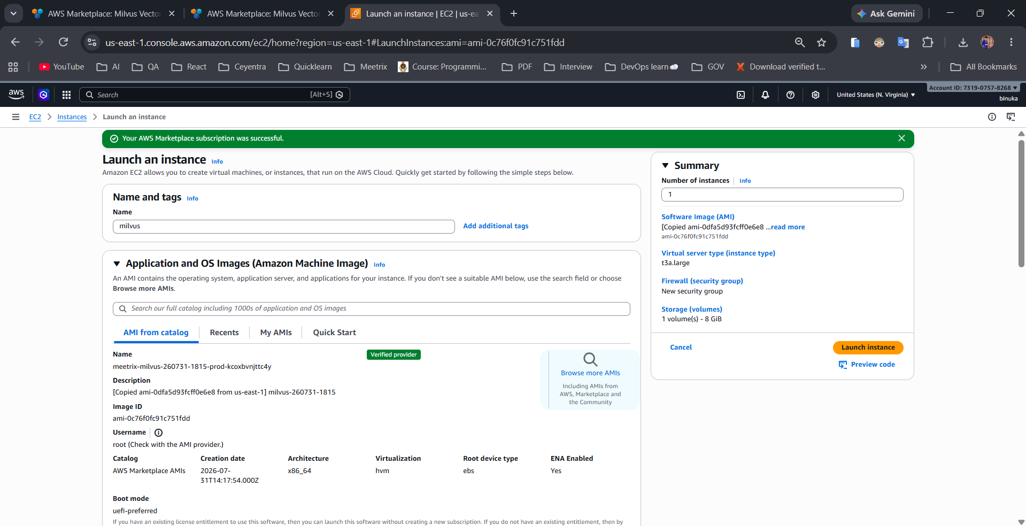Open the bookmarks apps grid icon

13,67
